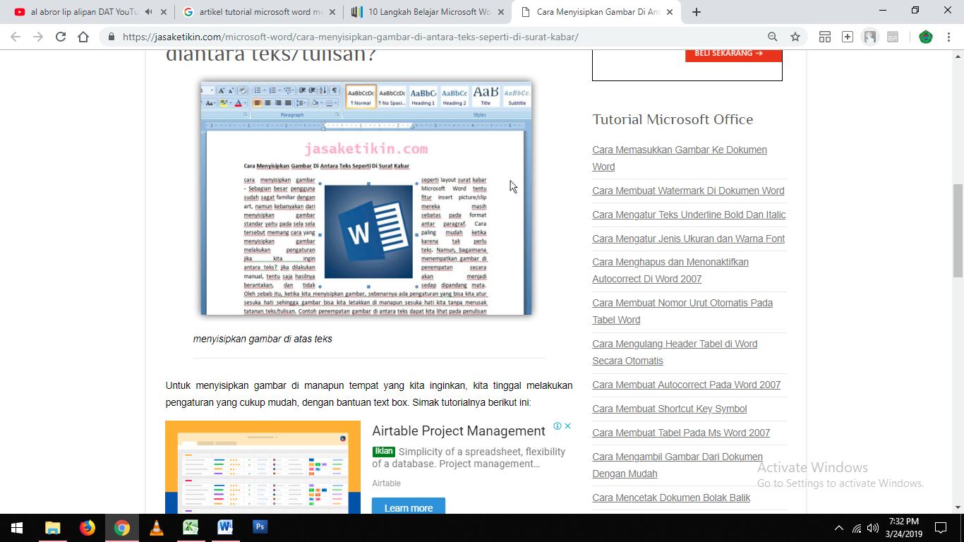The width and height of the screenshot is (964, 542).
Task: Open the browser home page
Action: coord(83,37)
